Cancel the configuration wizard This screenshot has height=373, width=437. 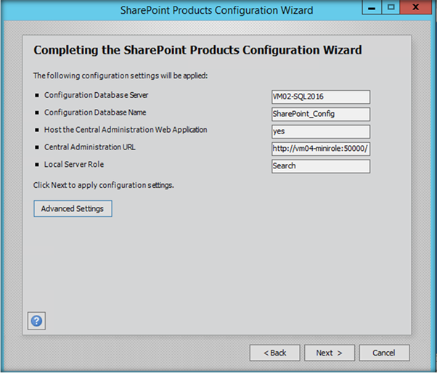click(383, 353)
